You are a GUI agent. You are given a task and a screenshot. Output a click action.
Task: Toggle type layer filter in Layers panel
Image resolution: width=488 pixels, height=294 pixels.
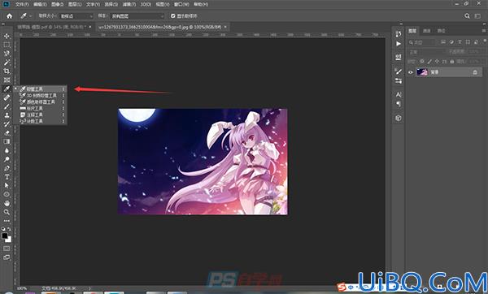point(460,42)
